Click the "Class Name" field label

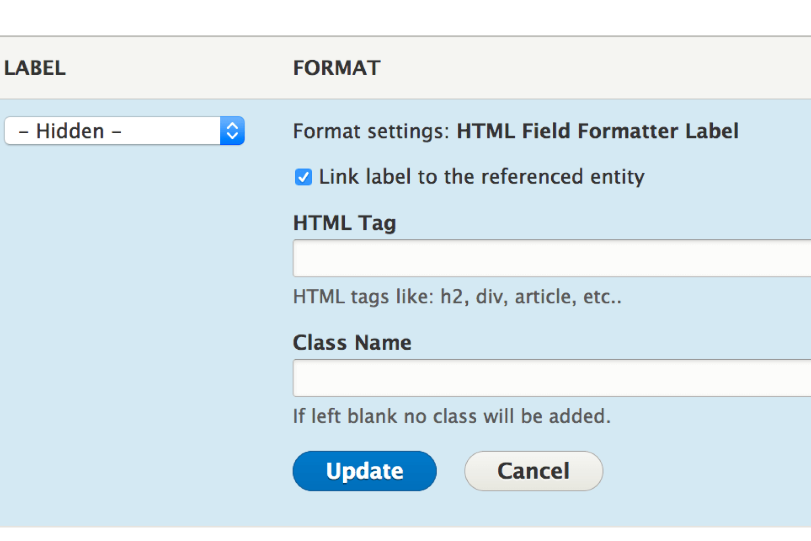pos(352,342)
